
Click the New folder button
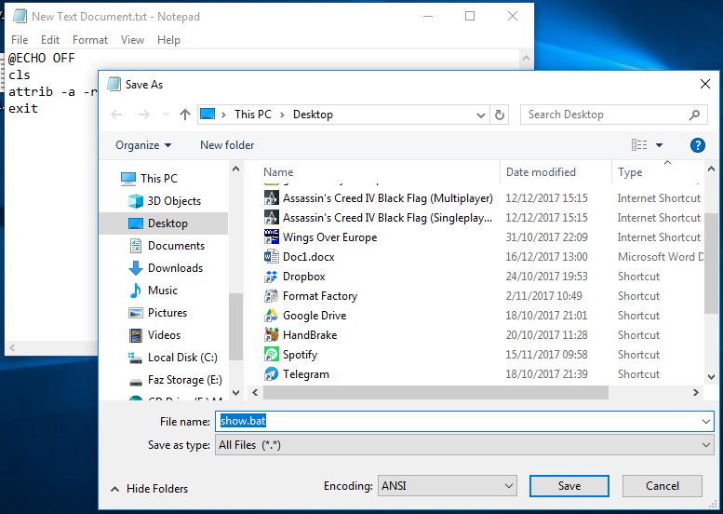(227, 145)
